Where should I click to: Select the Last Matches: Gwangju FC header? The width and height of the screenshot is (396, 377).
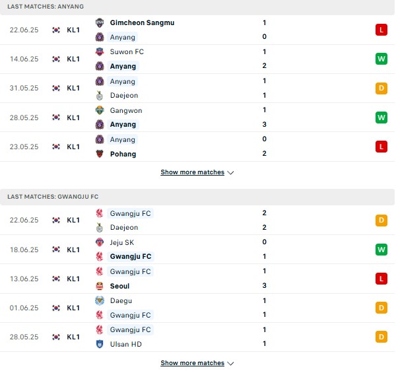pos(53,197)
